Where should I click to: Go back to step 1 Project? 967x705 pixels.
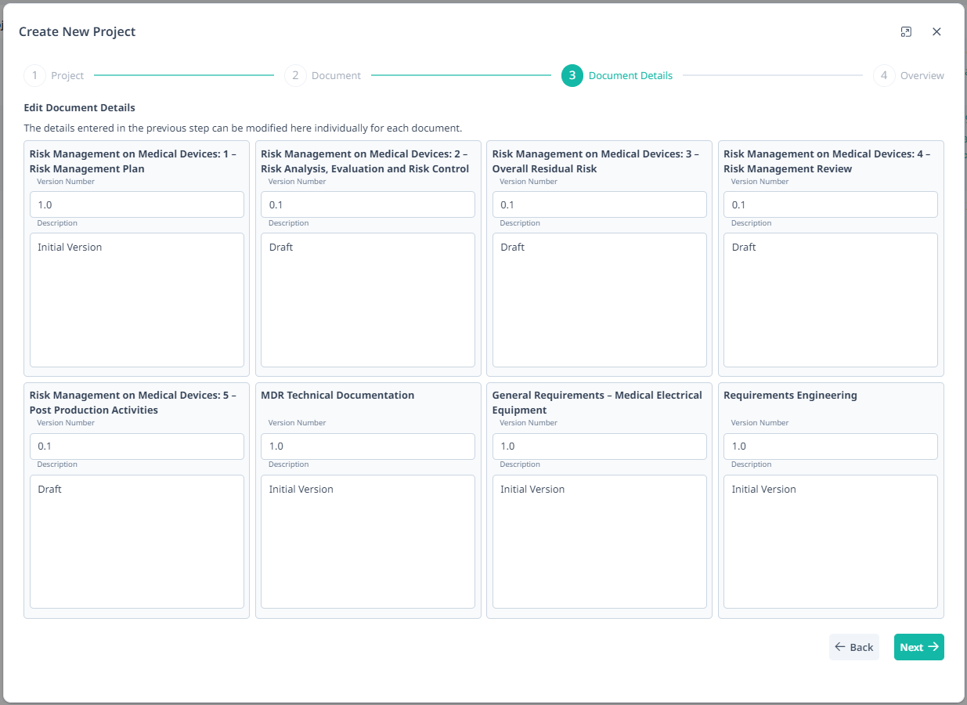(x=34, y=75)
